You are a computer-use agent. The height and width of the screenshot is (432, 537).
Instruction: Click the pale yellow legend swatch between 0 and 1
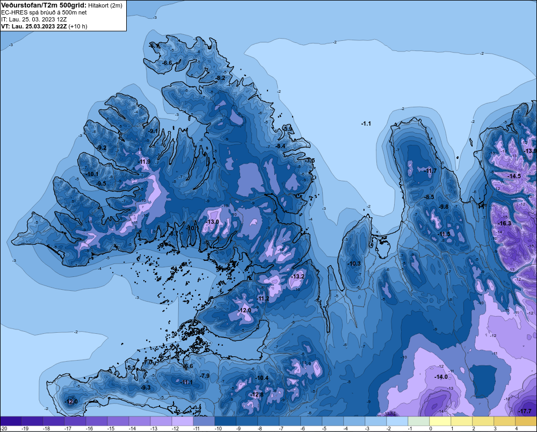440,421
